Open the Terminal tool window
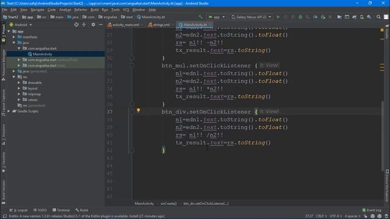The height and width of the screenshot is (219, 390). click(61, 210)
